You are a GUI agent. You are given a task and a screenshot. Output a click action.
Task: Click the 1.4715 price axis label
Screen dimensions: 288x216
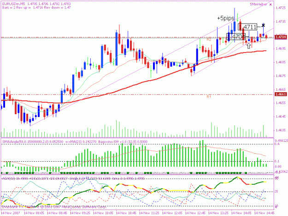pyautogui.click(x=281, y=22)
